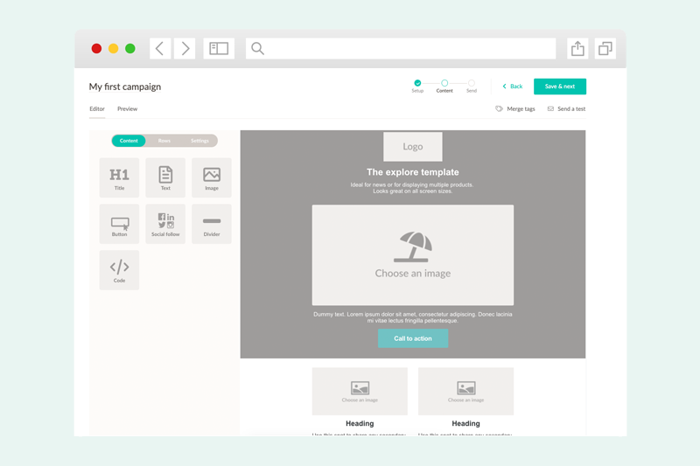Select the Dummy text Lorem ipsum paragraph
The image size is (700, 466).
tap(413, 317)
